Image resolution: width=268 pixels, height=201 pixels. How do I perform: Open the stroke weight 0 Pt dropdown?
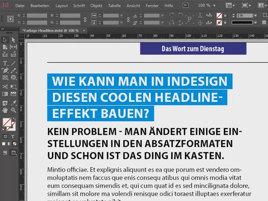pos(255,15)
